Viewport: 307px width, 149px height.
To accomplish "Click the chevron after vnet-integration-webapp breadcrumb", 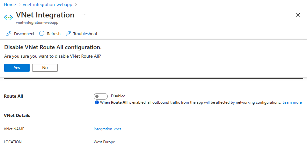I will [76, 5].
